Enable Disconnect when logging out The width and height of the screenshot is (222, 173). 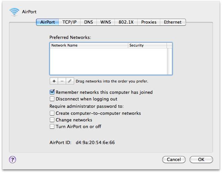(x=52, y=99)
